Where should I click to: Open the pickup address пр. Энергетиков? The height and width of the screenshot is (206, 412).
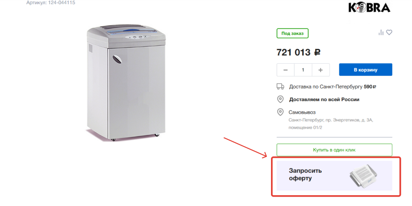331,124
